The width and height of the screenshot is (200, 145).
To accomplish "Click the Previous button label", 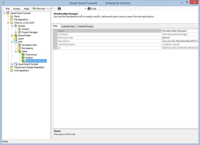I will (x=41, y=8).
